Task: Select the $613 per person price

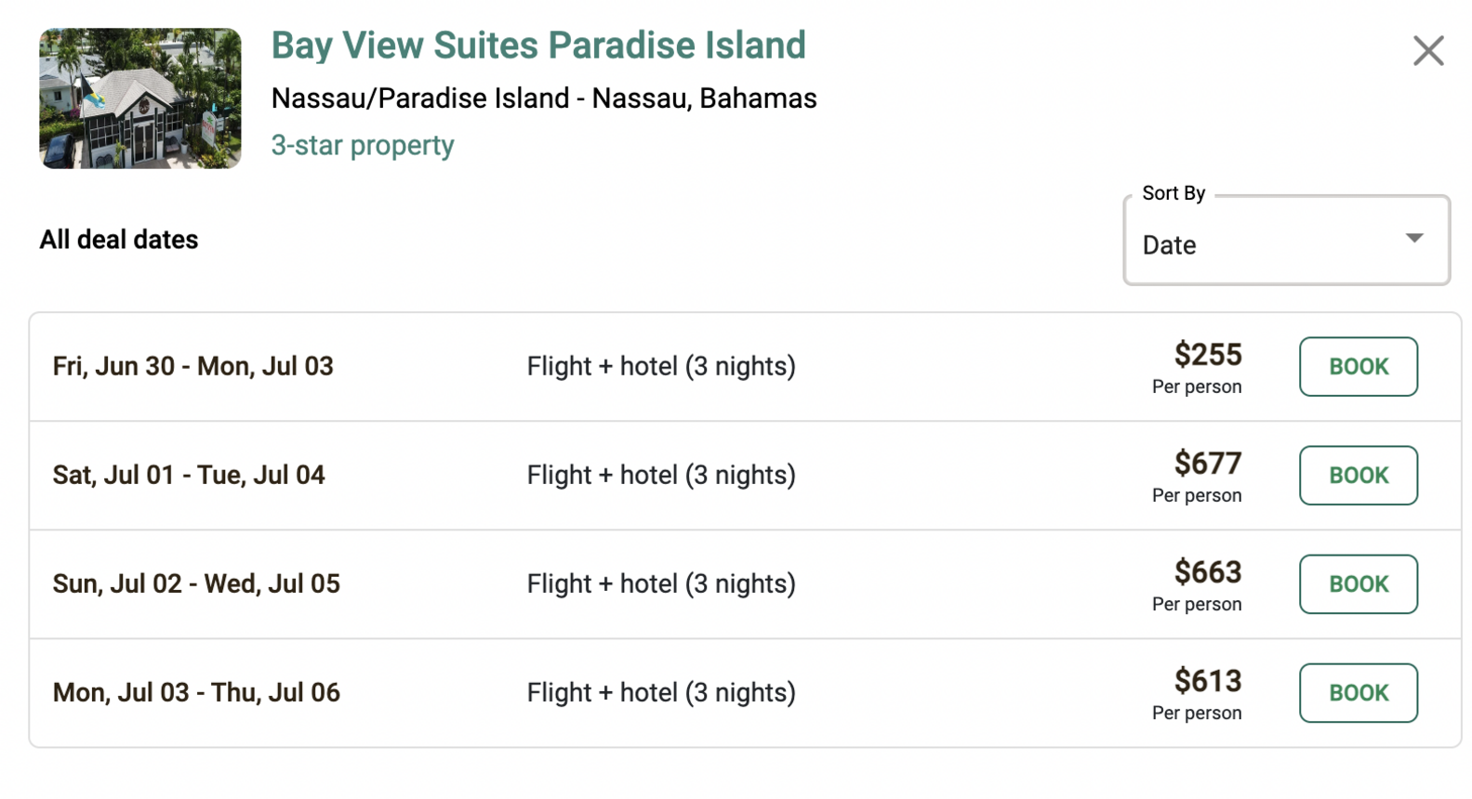Action: pos(1208,681)
